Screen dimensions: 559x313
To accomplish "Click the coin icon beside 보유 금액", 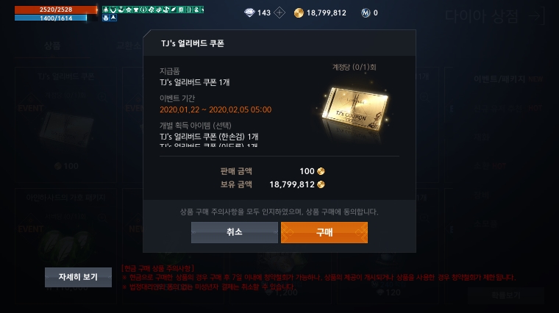I will (x=321, y=184).
